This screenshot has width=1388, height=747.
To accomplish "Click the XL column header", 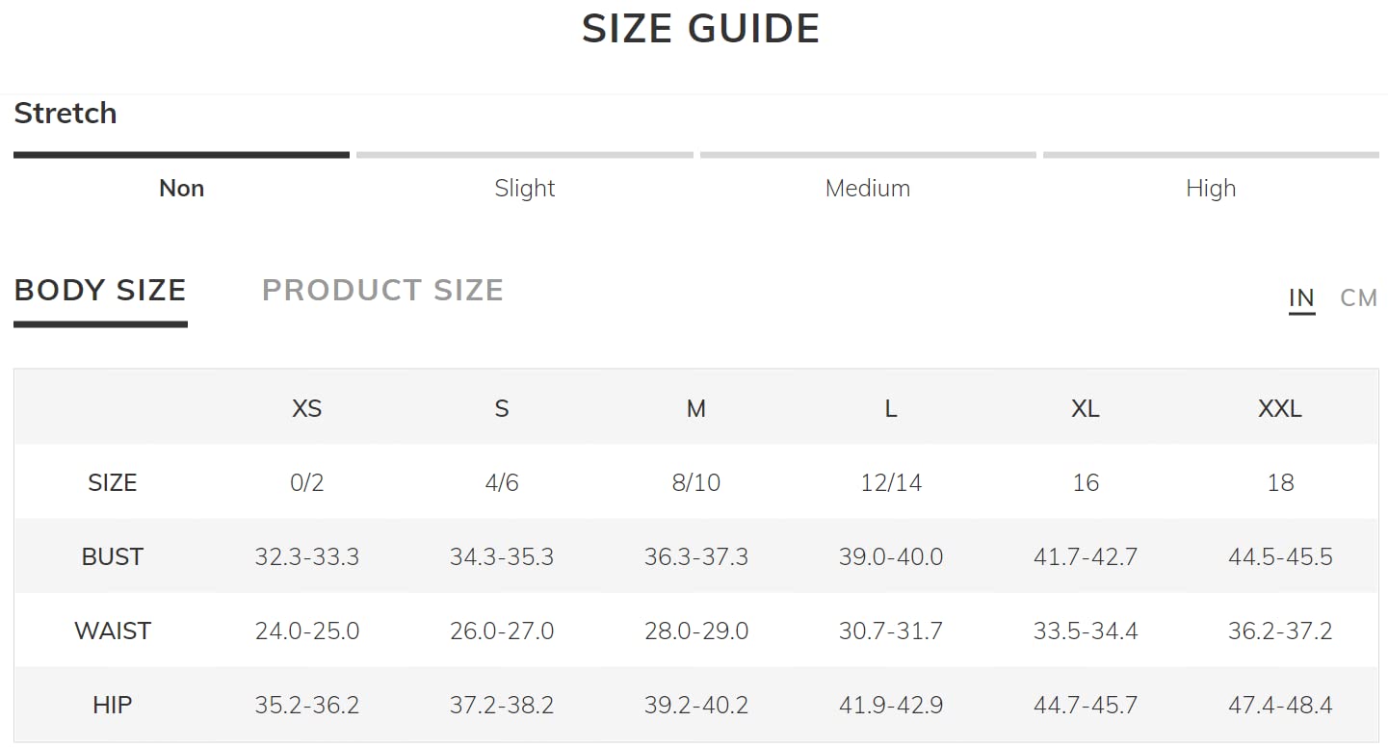I will 1086,409.
